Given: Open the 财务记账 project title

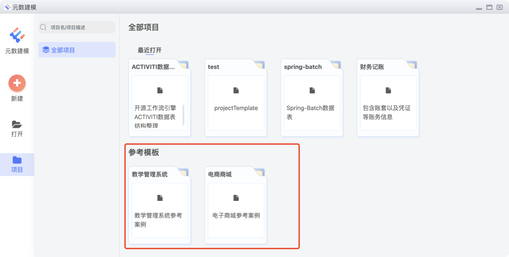Looking at the screenshot, I should click(x=372, y=67).
